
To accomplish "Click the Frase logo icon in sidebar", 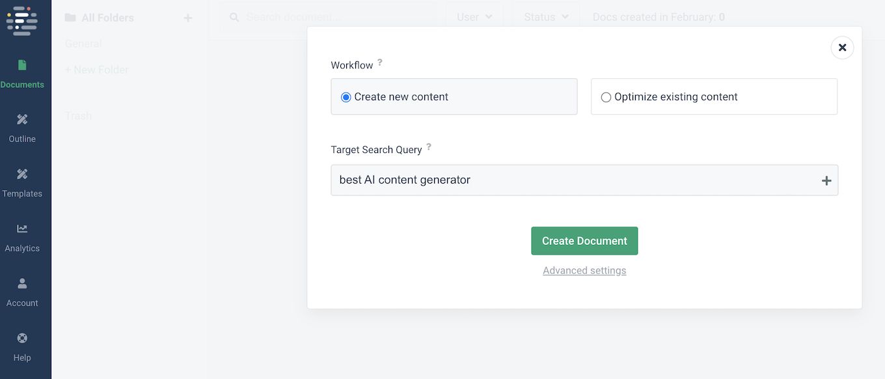I will click(x=21, y=20).
